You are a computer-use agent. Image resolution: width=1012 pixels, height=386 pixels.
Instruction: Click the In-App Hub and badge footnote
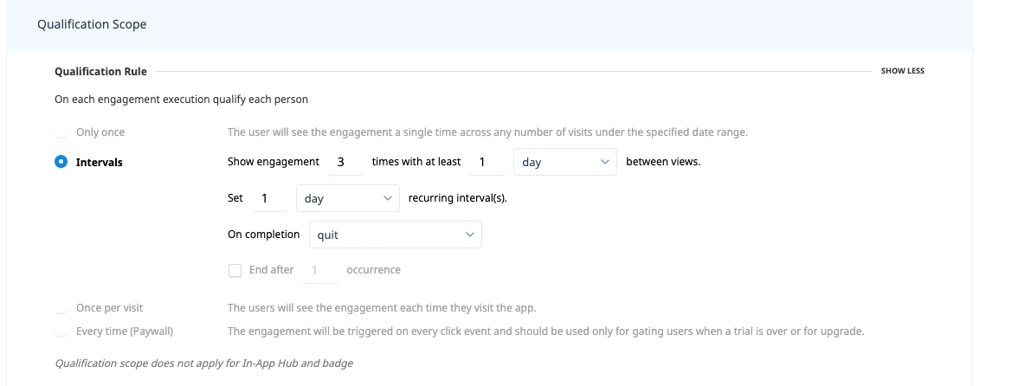pos(203,363)
